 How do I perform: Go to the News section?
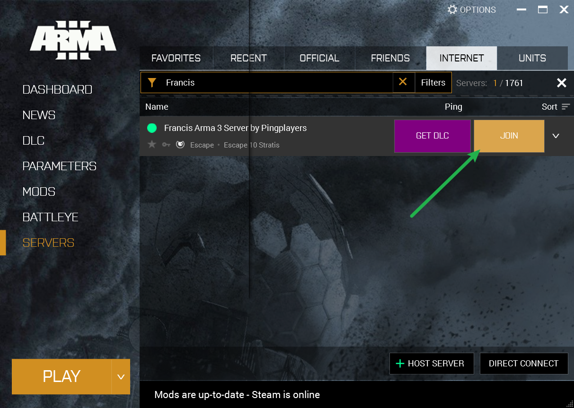tap(39, 115)
